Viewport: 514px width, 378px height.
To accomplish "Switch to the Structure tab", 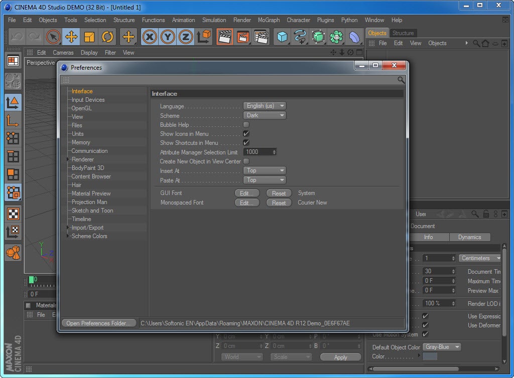I will [x=403, y=33].
